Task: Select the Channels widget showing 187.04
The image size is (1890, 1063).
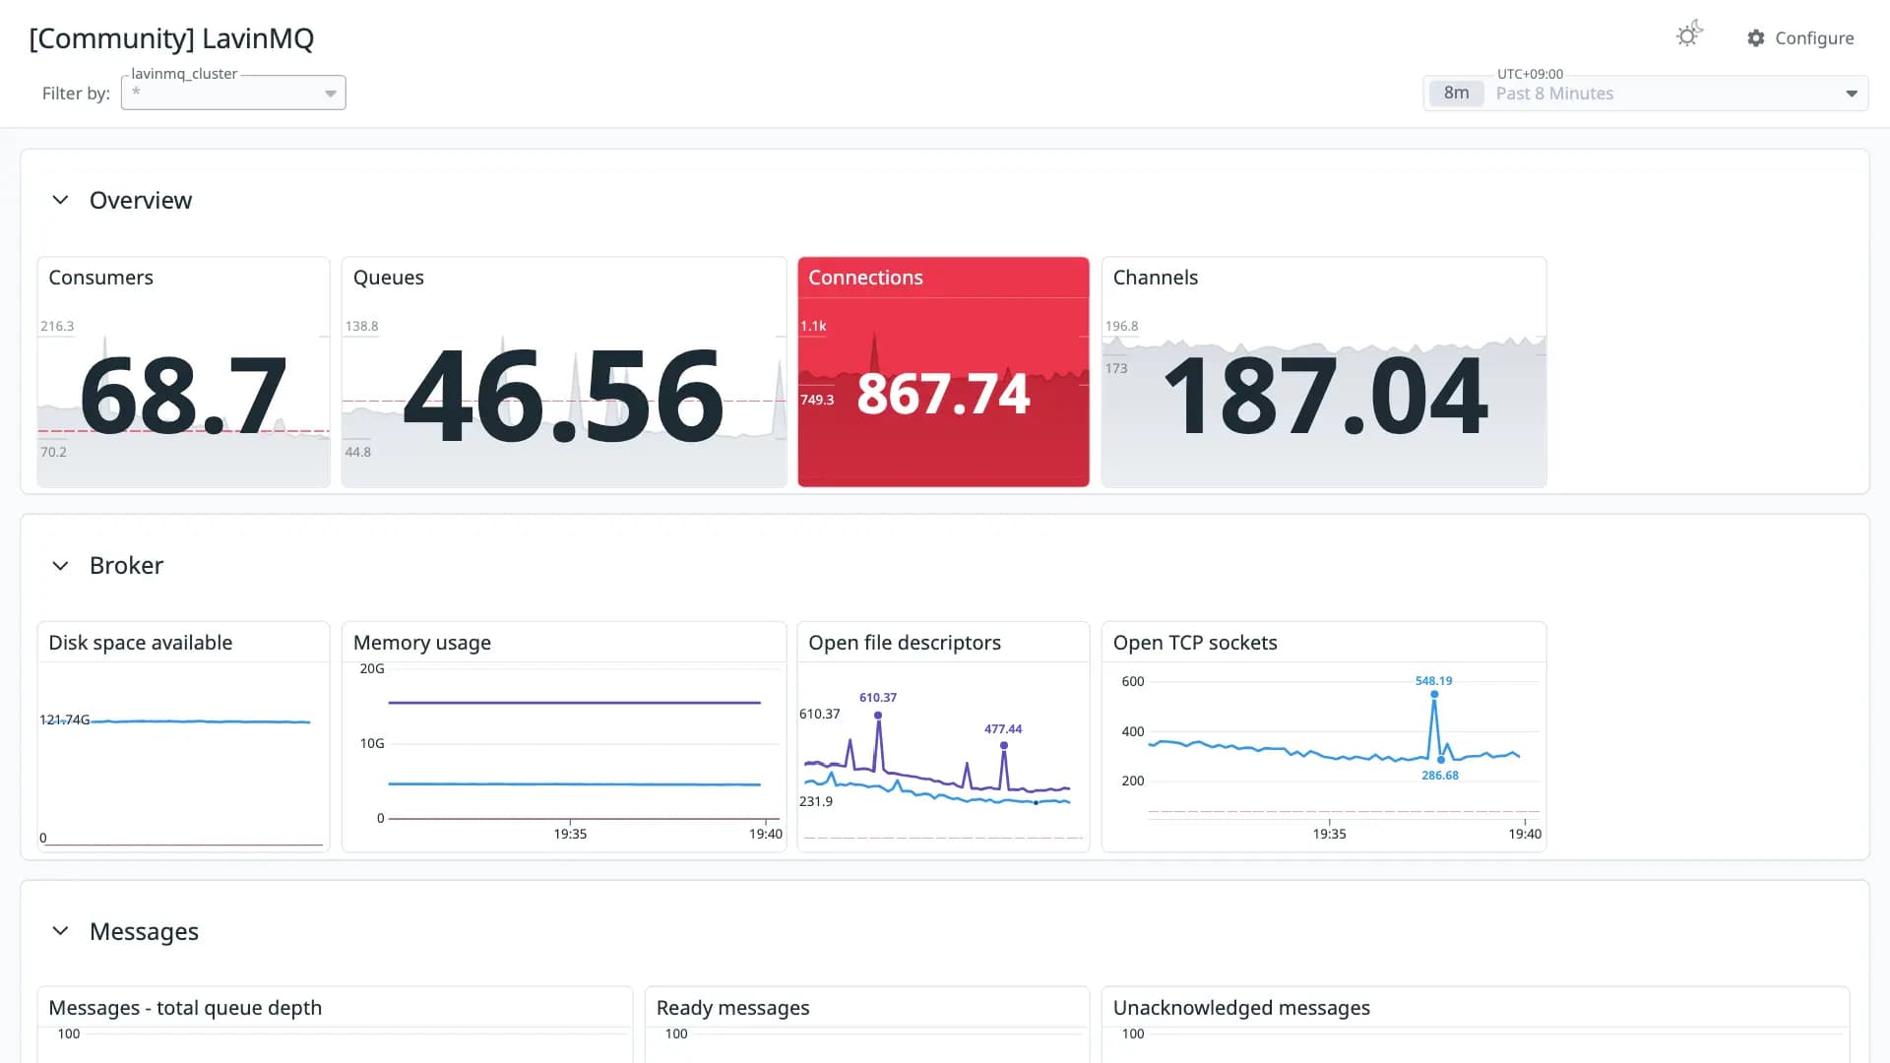Action: [x=1324, y=372]
